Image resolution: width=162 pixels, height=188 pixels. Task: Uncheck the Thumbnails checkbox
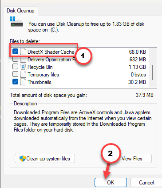15,82
